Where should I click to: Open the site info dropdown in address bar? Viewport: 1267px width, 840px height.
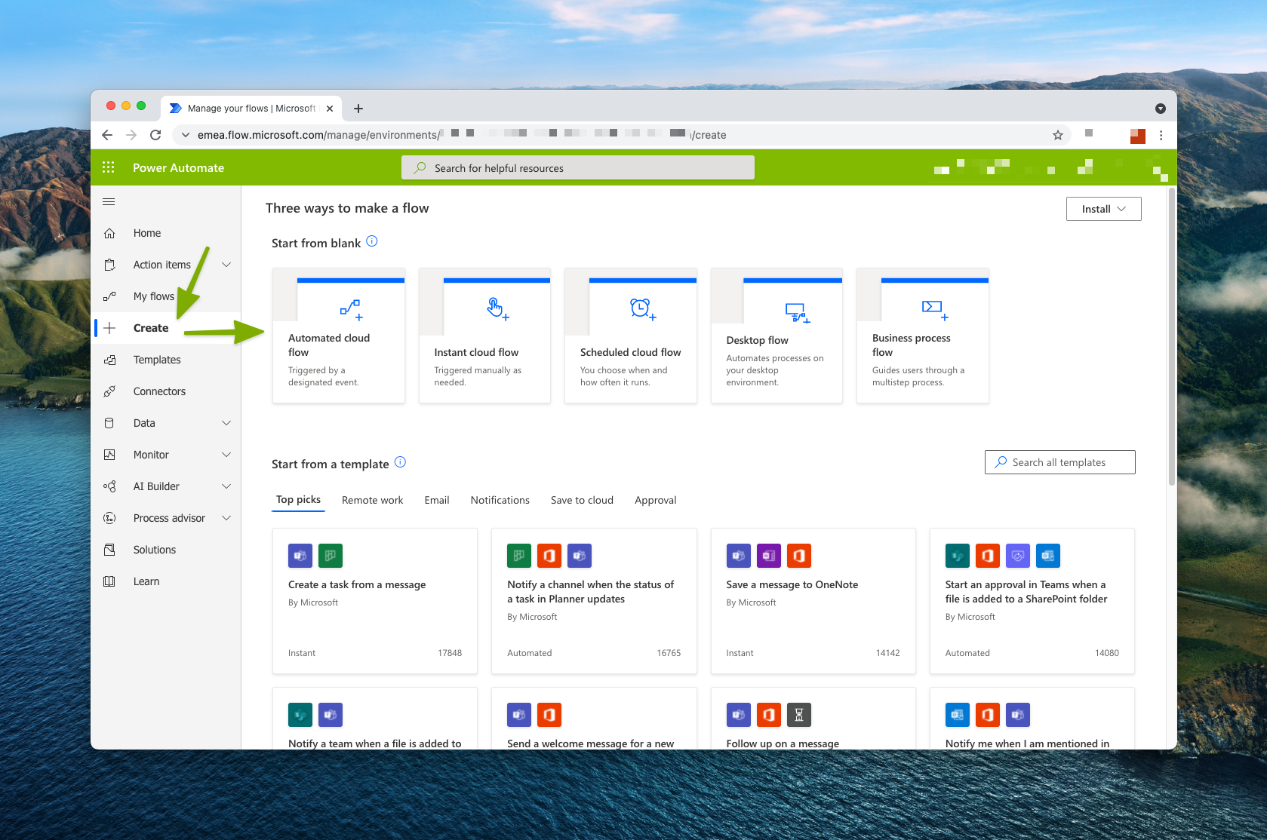coord(185,135)
